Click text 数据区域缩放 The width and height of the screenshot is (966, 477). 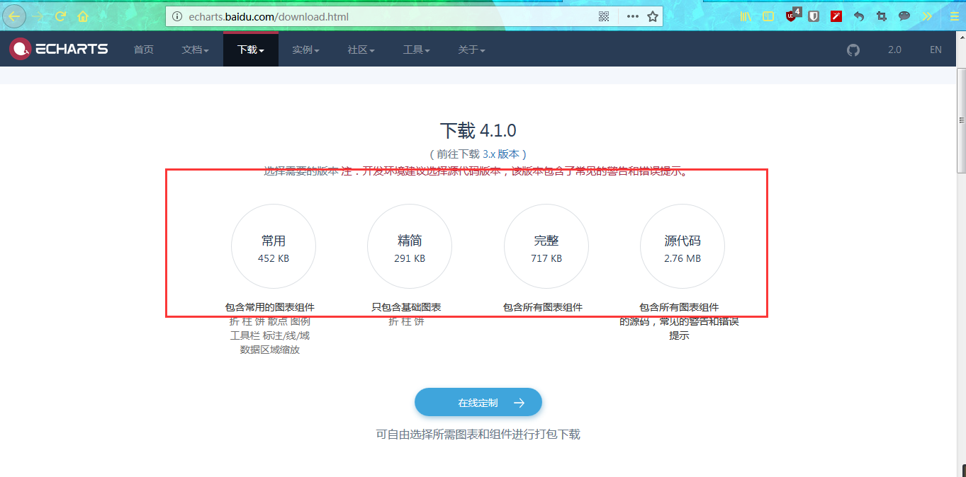click(270, 350)
